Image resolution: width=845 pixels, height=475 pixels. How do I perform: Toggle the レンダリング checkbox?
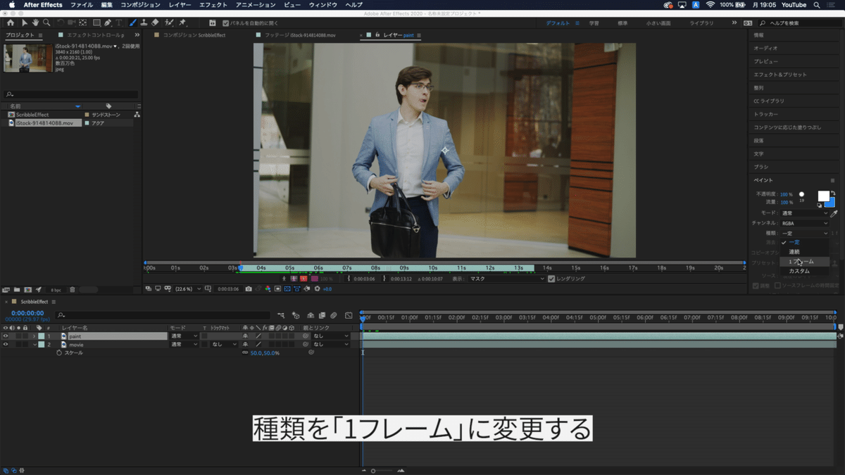click(x=551, y=279)
